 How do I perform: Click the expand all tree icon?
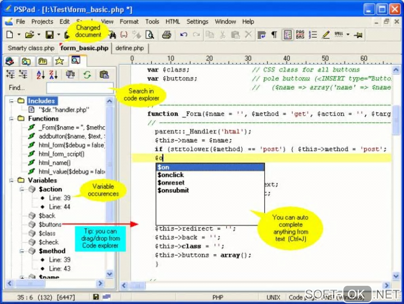(x=10, y=74)
